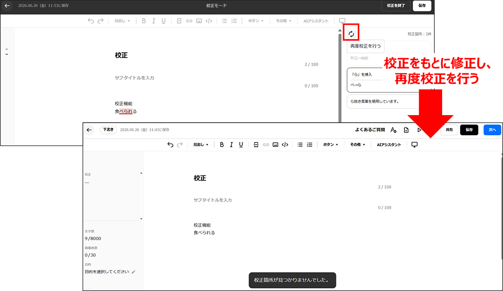Viewport: 503px width, 291px height.
Task: Insert link in the 校正モード window toolbar
Action: coord(189,21)
